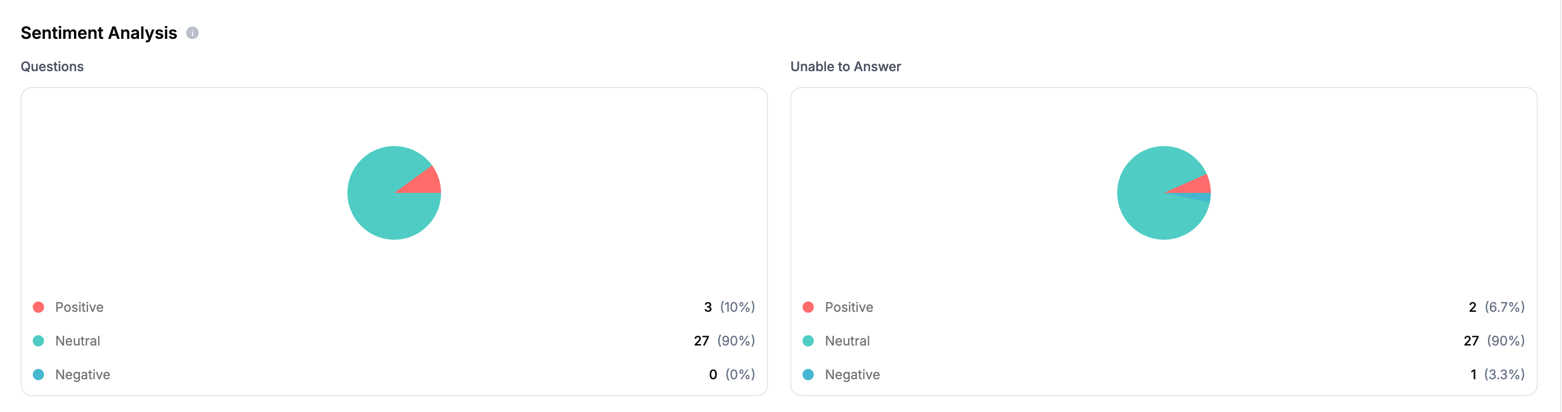
Task: Select the teal Neutral legend dot under Questions
Action: point(38,340)
